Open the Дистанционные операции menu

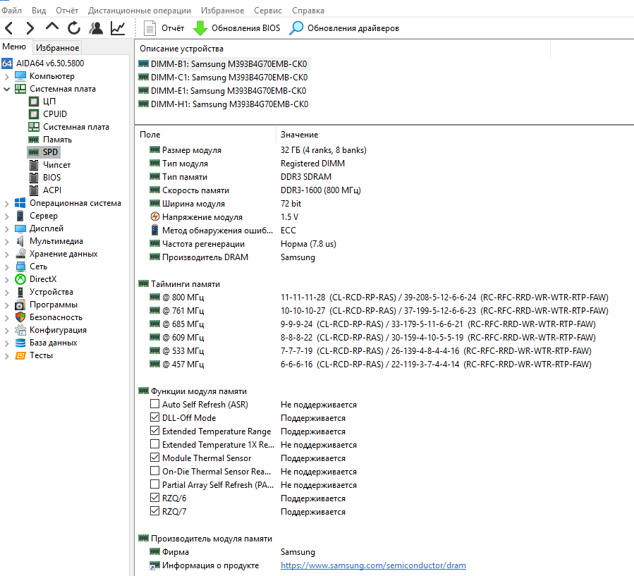140,10
